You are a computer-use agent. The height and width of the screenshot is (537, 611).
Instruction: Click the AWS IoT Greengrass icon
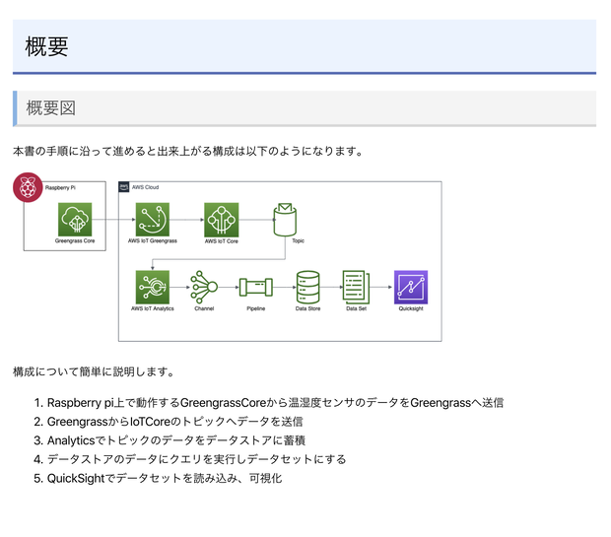[153, 220]
